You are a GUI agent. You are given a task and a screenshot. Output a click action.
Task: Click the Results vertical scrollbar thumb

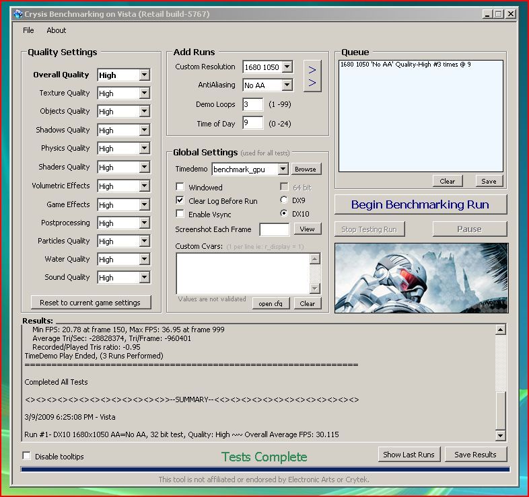tap(500, 410)
